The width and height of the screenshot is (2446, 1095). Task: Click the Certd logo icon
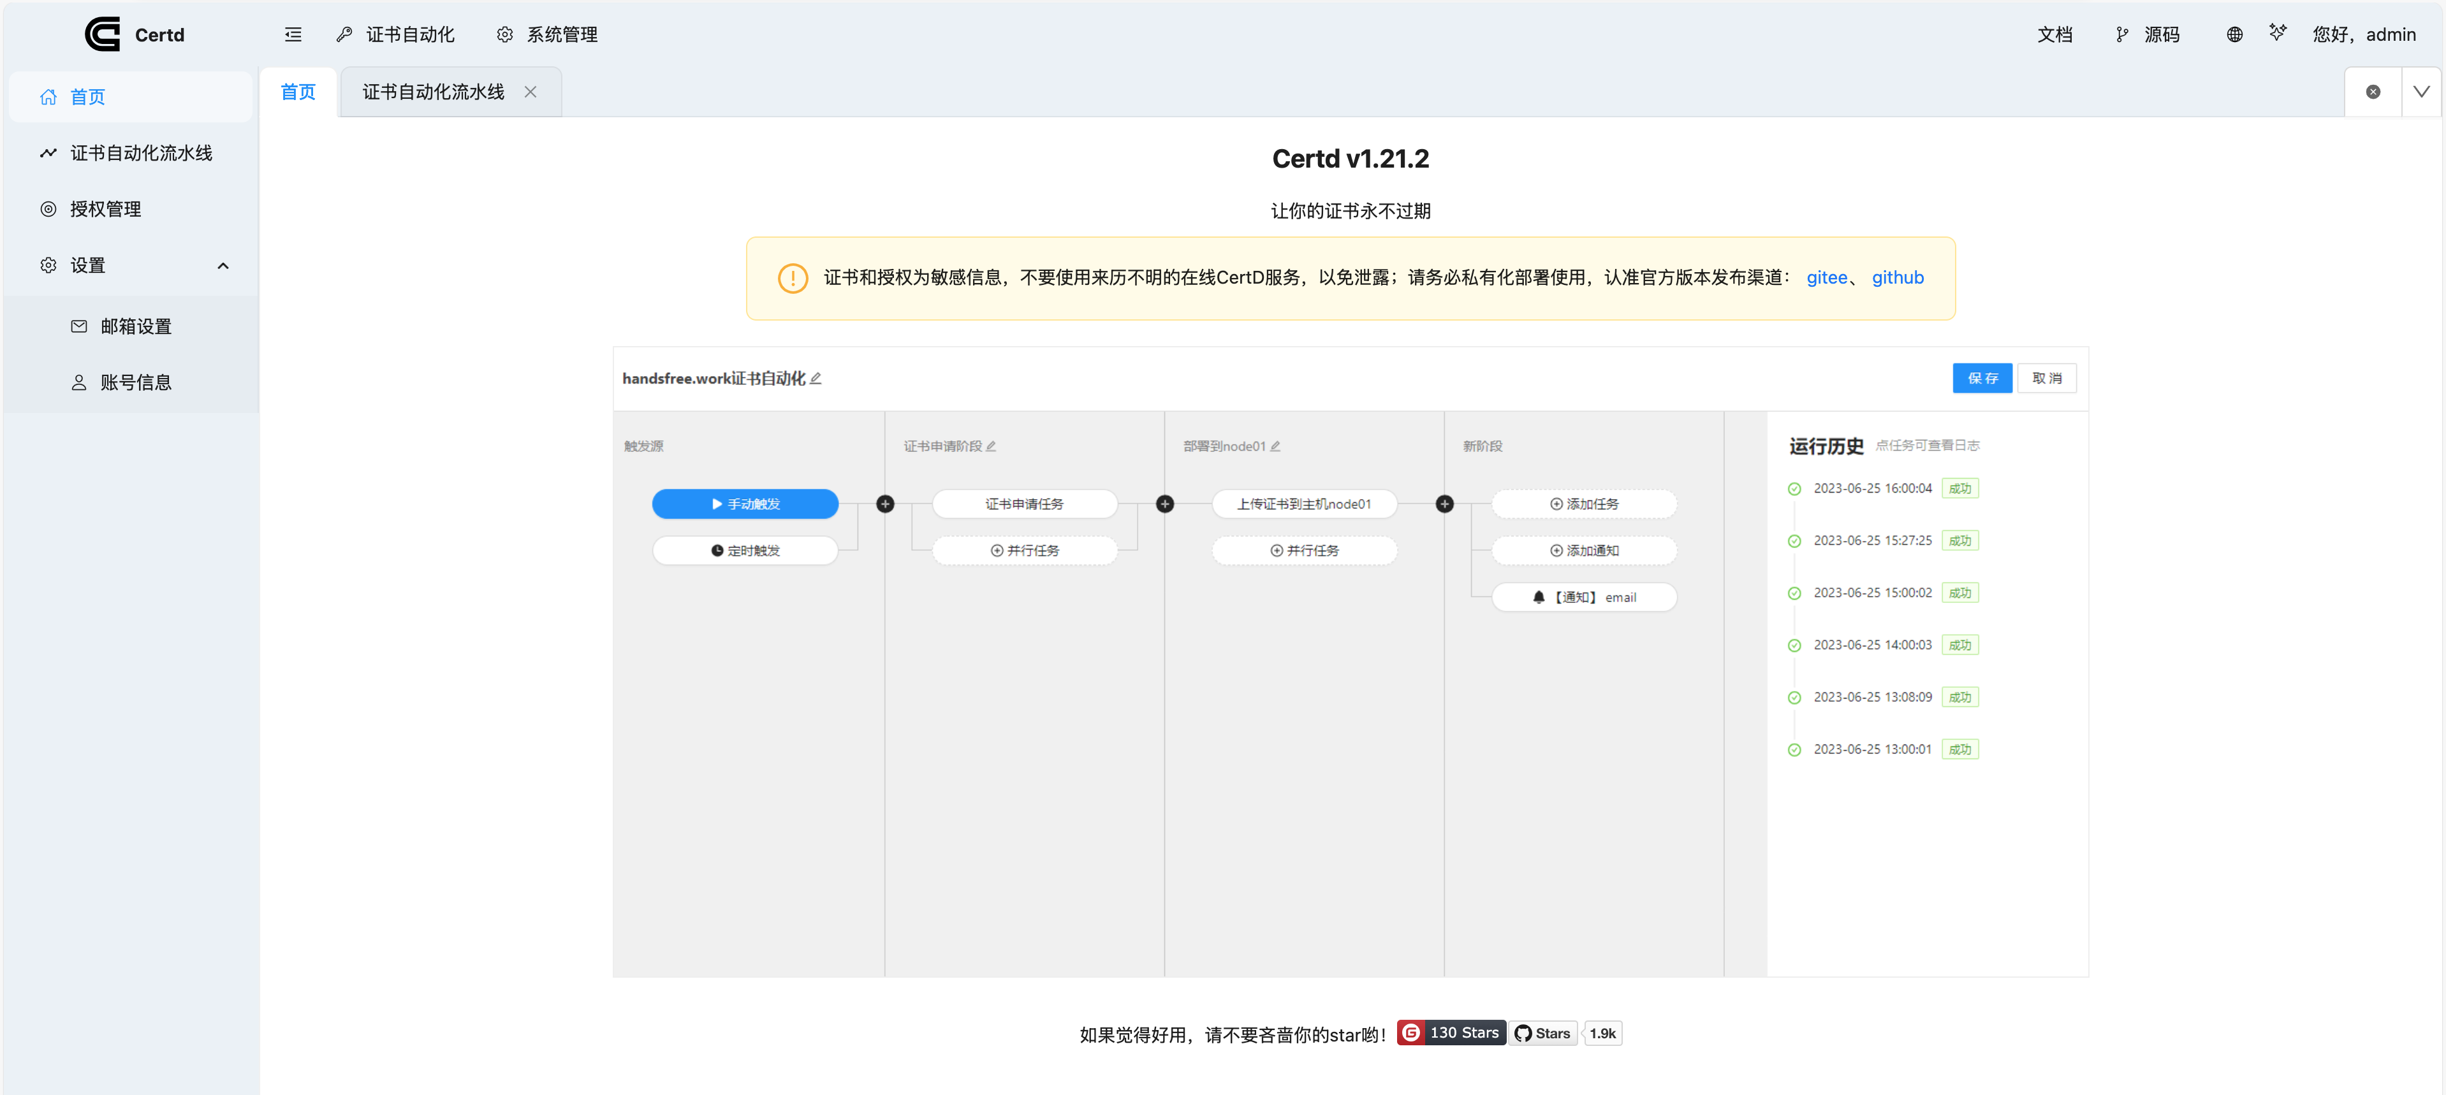point(103,34)
